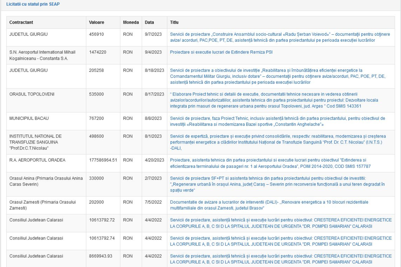Image resolution: width=401 pixels, height=267 pixels.
Task: Open the Aeroportul Oradea terminal extension link
Action: [270, 163]
